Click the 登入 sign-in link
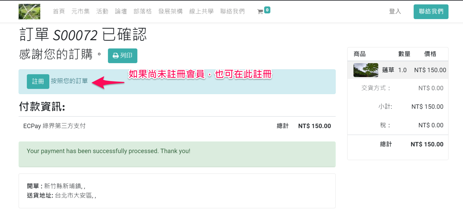The image size is (463, 212). 395,11
